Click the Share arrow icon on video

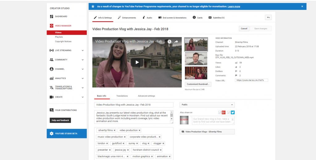[x=176, y=42]
